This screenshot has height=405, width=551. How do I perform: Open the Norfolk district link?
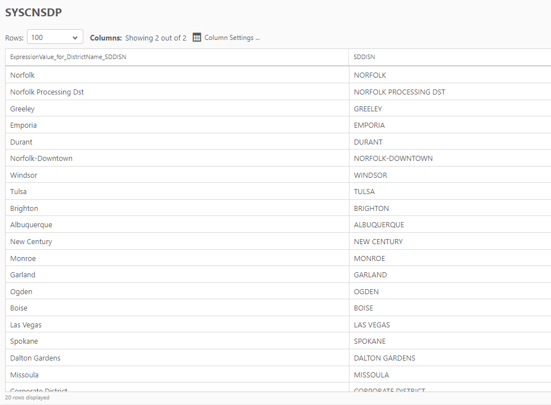(22, 75)
